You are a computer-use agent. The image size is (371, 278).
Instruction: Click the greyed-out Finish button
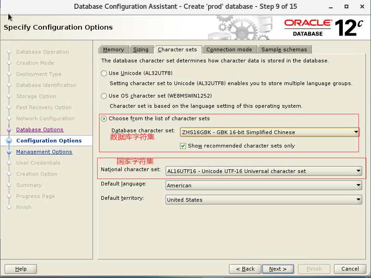pos(314,269)
